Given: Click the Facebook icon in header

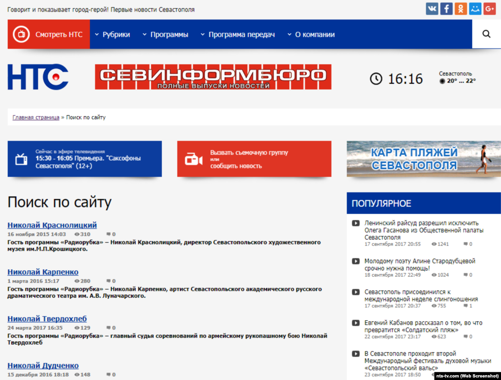Looking at the screenshot, I should 446,9.
